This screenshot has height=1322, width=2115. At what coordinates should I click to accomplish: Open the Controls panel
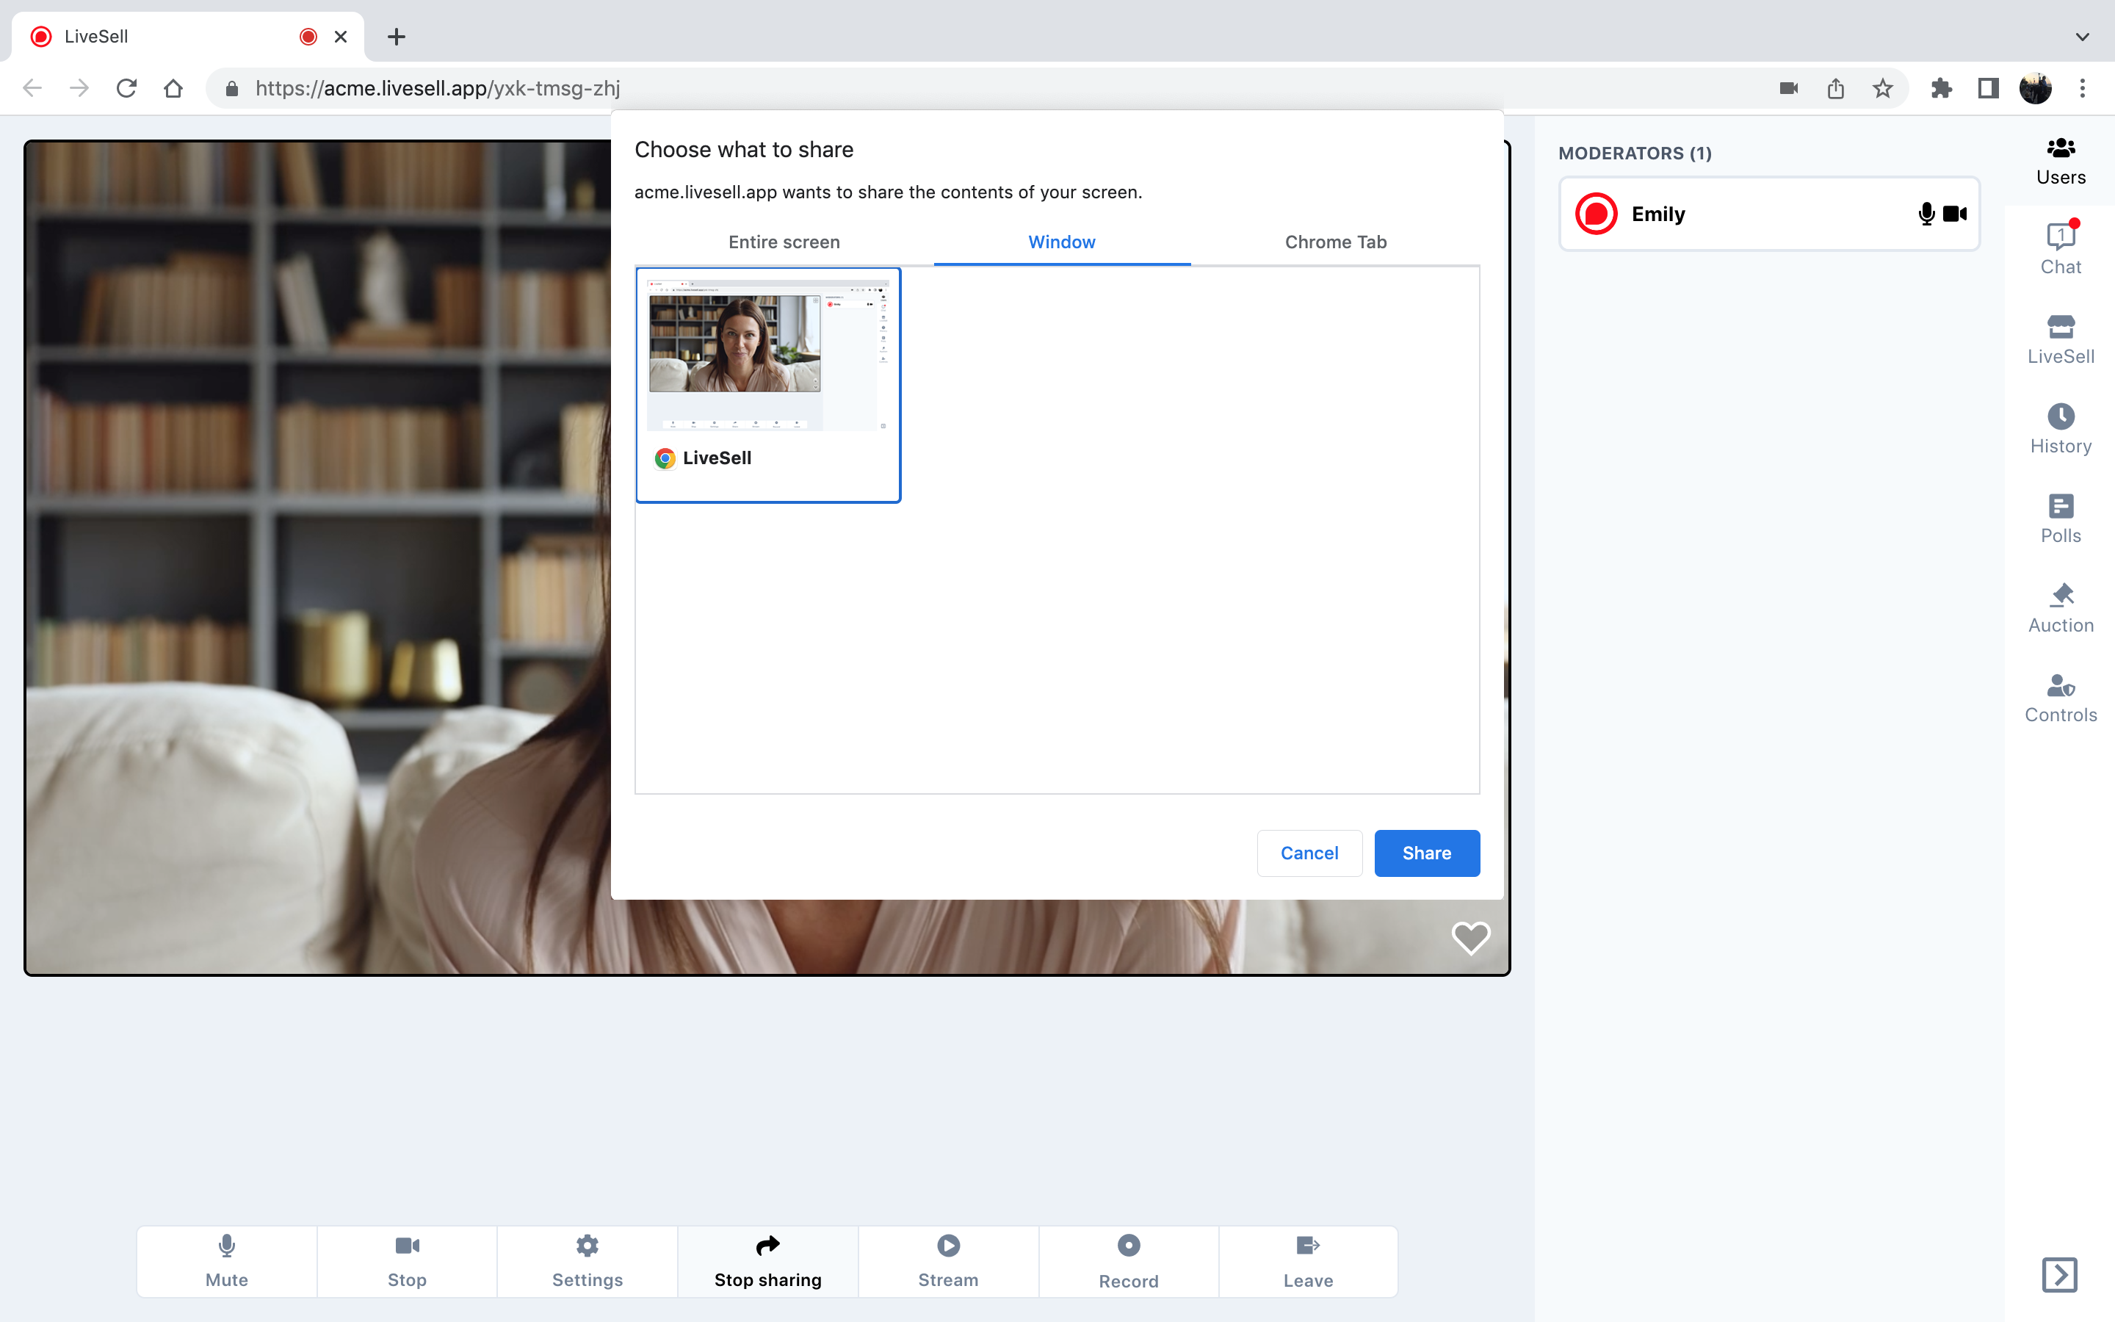2061,698
